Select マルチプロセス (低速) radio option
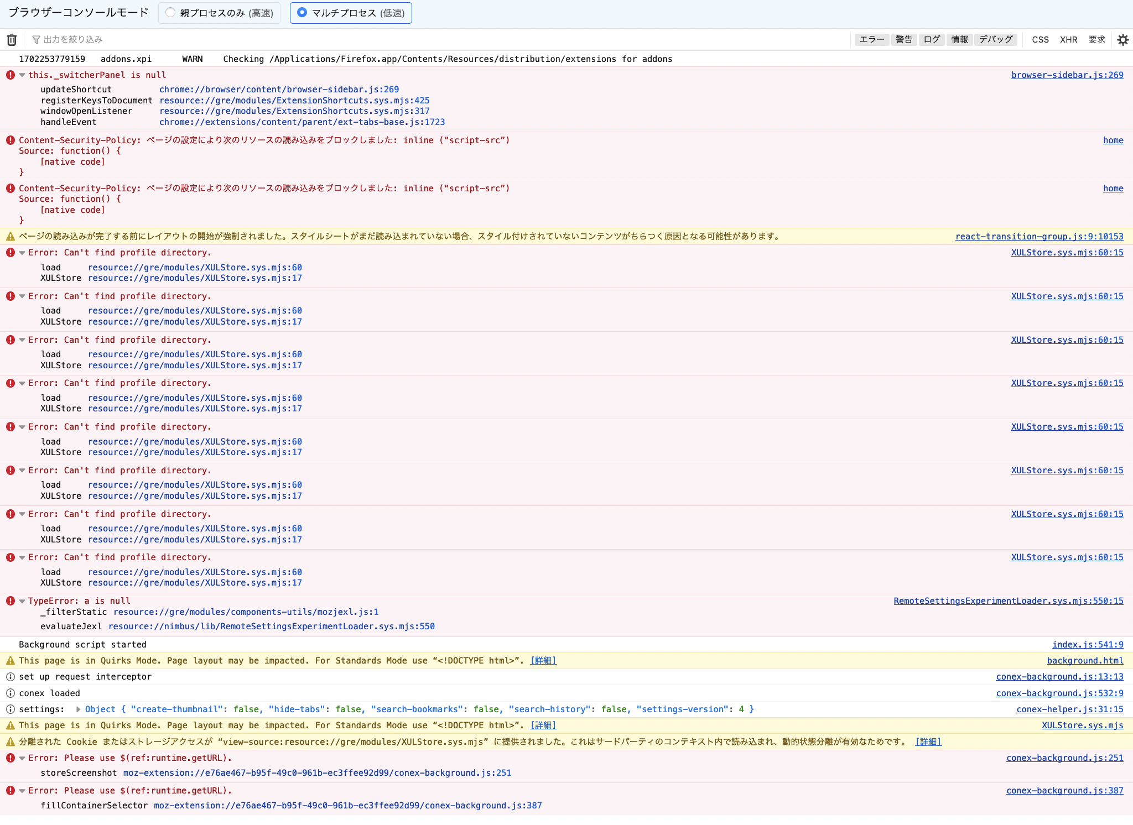Viewport: 1133px width, 825px height. [302, 13]
